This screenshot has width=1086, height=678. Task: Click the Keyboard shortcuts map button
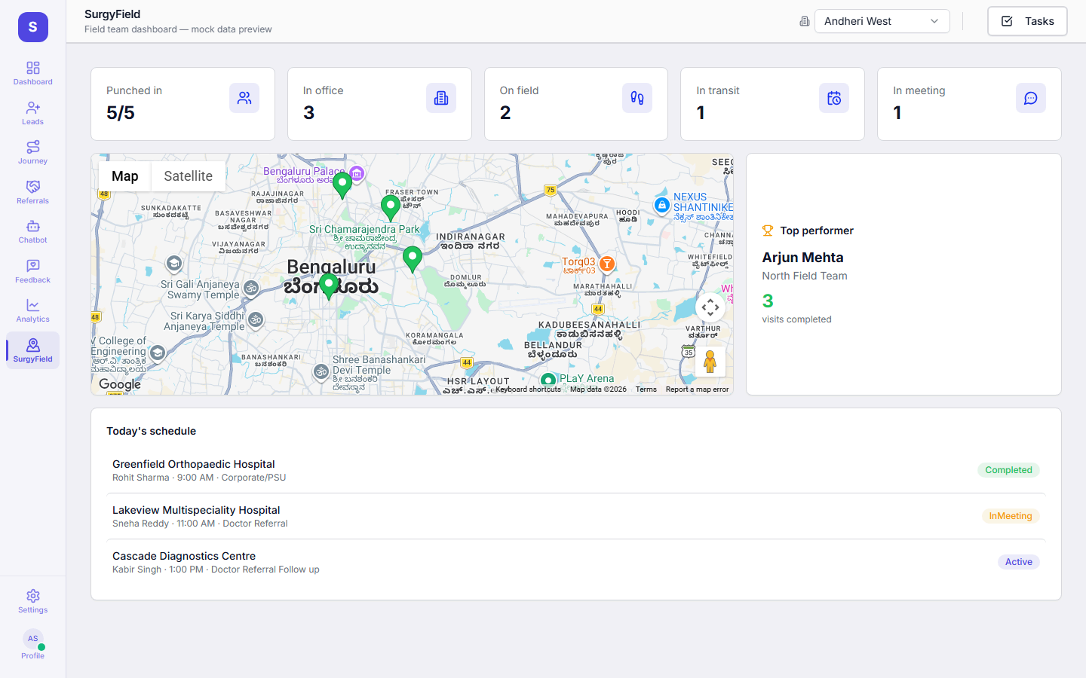pyautogui.click(x=528, y=389)
